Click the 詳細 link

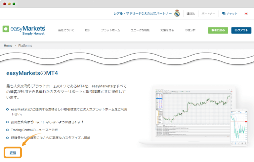pyautogui.click(x=13, y=152)
